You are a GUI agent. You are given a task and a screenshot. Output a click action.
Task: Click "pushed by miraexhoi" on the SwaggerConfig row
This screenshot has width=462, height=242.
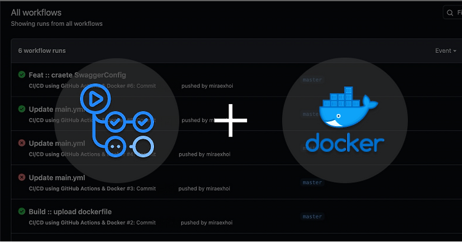pyautogui.click(x=207, y=86)
